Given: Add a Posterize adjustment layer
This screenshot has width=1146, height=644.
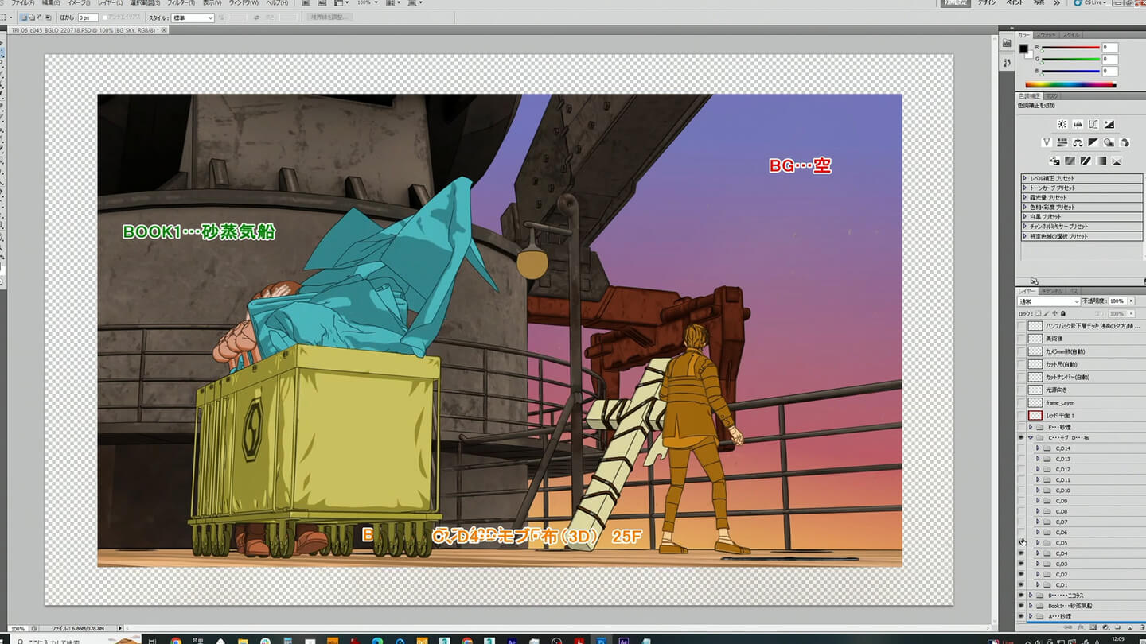Looking at the screenshot, I should pos(1070,161).
